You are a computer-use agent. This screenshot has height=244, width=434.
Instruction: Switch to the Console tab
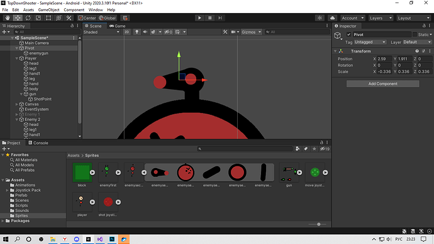38,143
